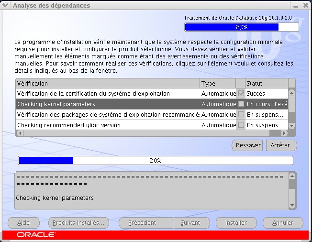Click the Installer button
Image resolution: width=312 pixels, height=242 pixels.
click(236, 223)
